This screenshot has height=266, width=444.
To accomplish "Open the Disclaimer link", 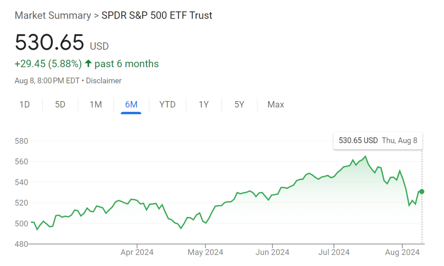I will pos(104,81).
